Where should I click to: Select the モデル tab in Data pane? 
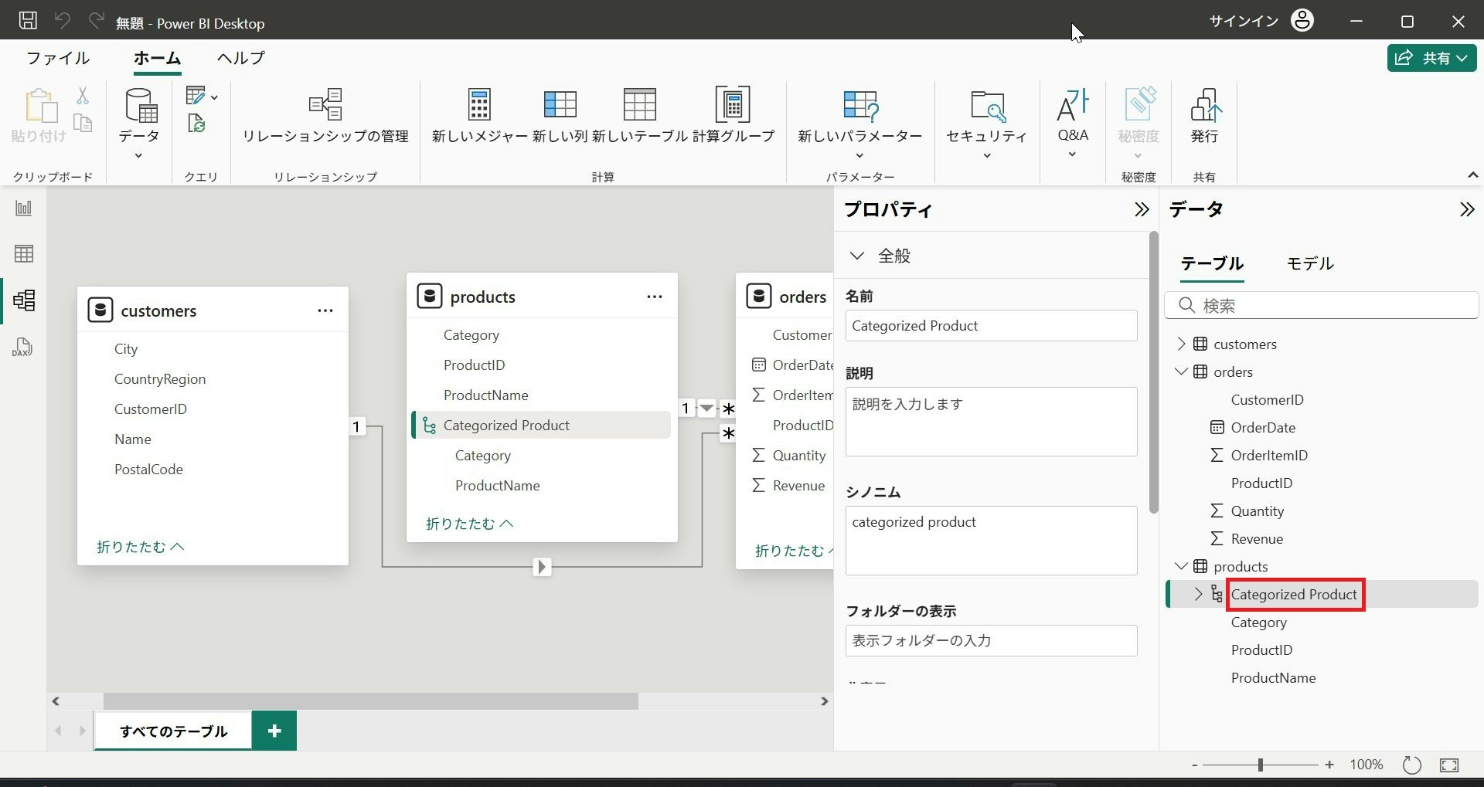coord(1310,263)
